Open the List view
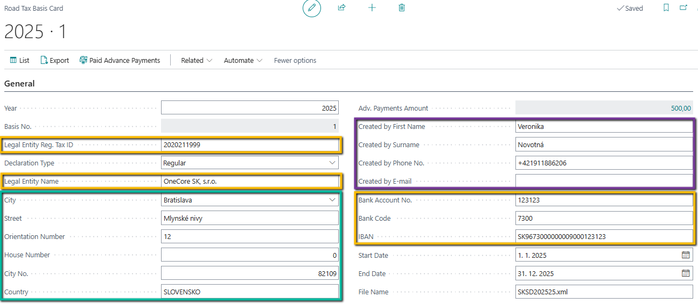Image resolution: width=698 pixels, height=304 pixels. (x=19, y=60)
